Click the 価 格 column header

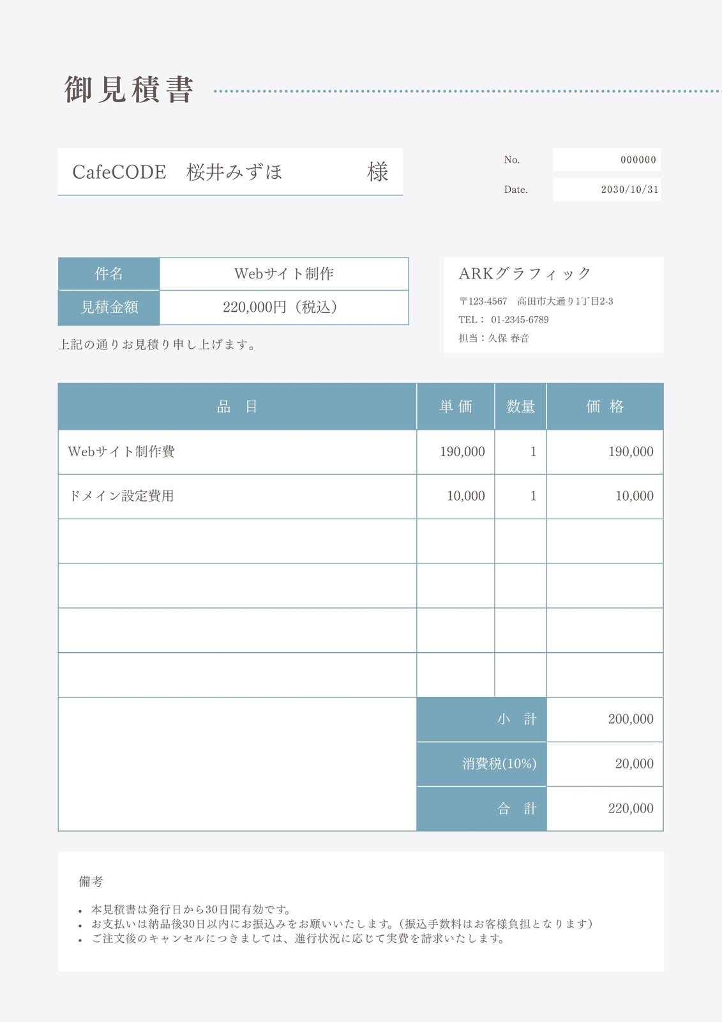pyautogui.click(x=605, y=407)
